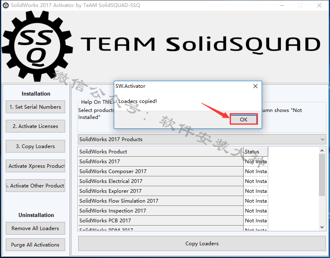Open the SolidWorks 2017 Products dropdown
The image size is (330, 258).
202,139
